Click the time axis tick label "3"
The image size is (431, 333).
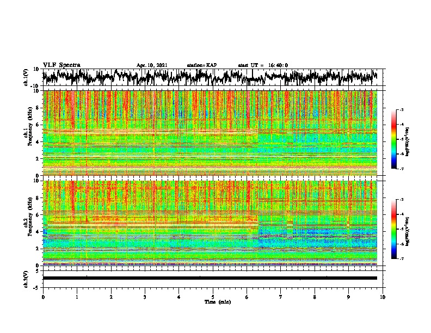[x=145, y=297]
